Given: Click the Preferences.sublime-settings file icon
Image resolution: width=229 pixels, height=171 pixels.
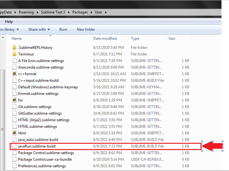Looking at the screenshot, I should point(14,166).
